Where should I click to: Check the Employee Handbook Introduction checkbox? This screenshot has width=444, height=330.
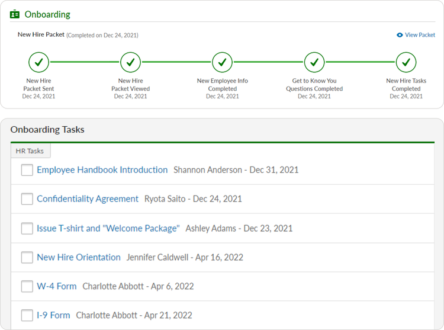[x=27, y=170]
